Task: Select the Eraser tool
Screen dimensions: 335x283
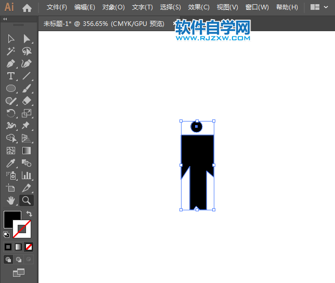Action: click(27, 101)
